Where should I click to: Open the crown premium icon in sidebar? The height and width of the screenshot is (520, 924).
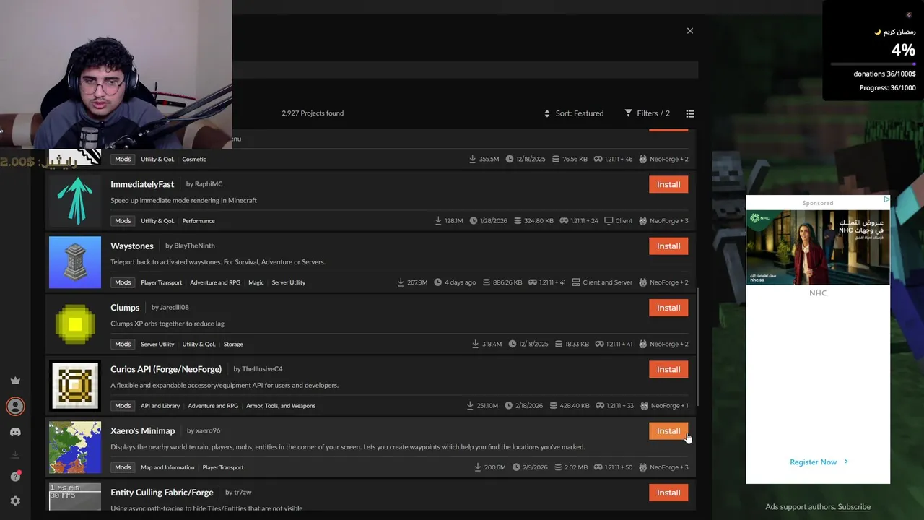15,381
